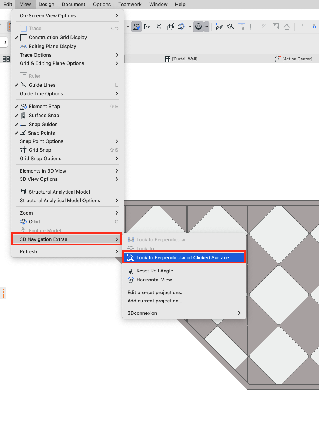Toggle Construction Grid Display off
The image size is (319, 433).
(57, 37)
